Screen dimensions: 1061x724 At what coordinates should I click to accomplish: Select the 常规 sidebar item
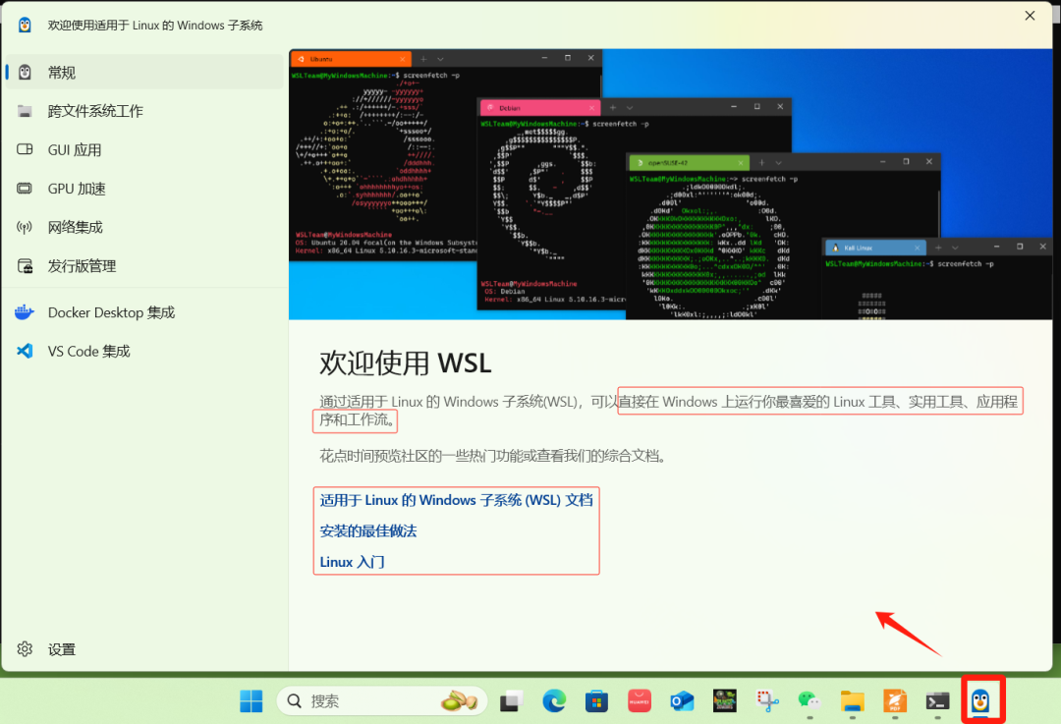click(143, 72)
